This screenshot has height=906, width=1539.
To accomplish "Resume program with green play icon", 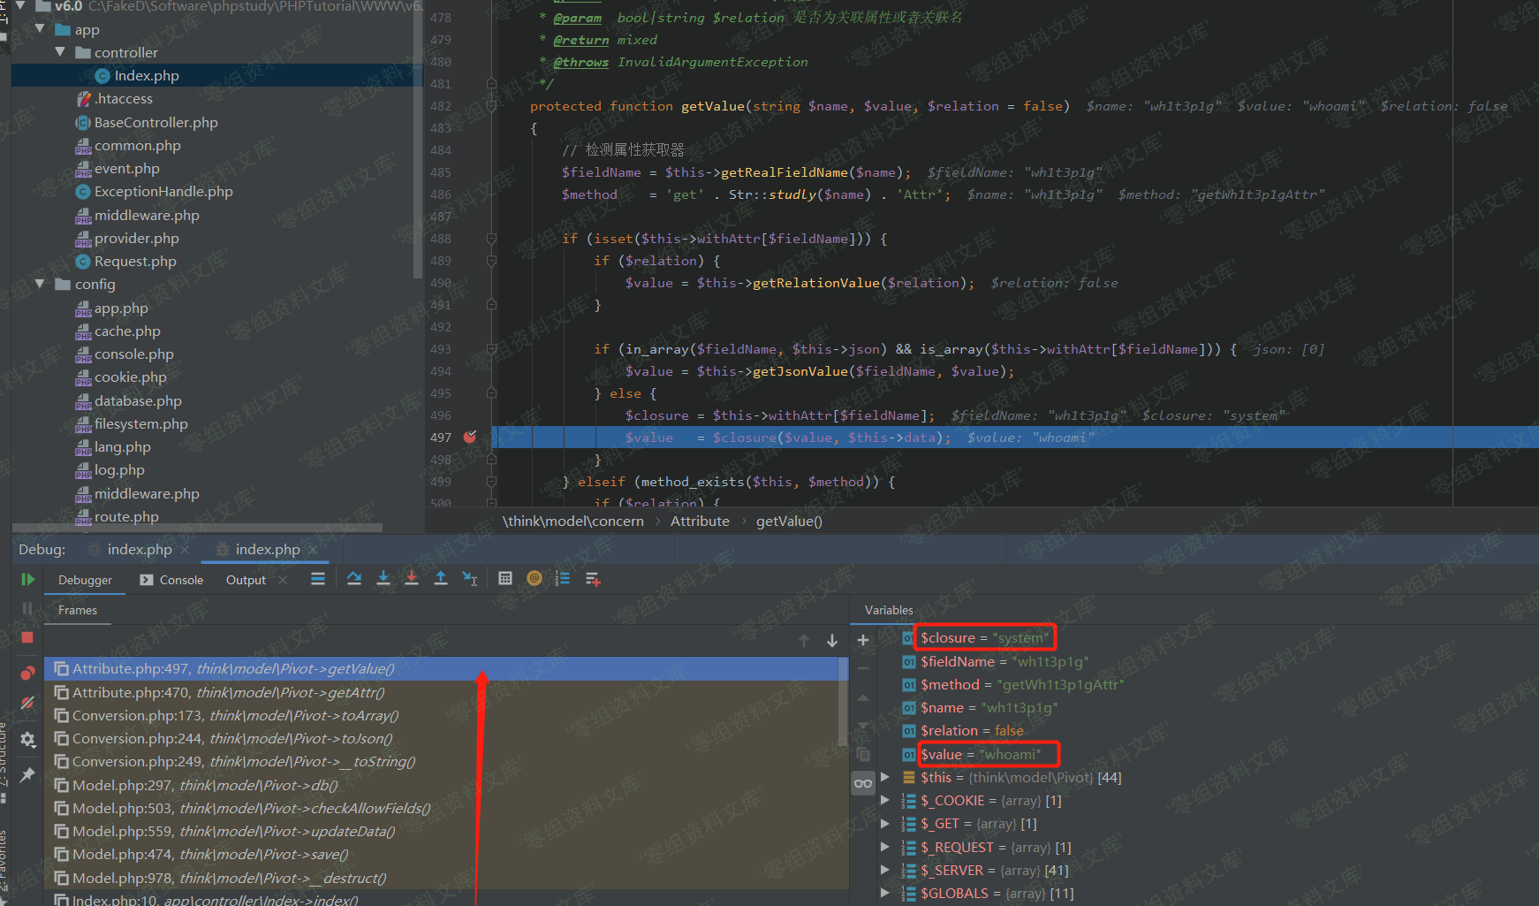I will 27,579.
